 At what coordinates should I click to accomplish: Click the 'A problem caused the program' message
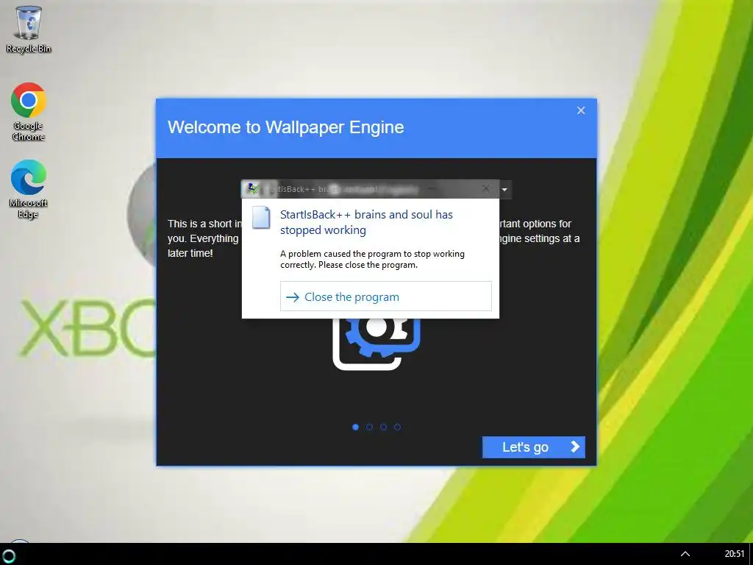[372, 259]
